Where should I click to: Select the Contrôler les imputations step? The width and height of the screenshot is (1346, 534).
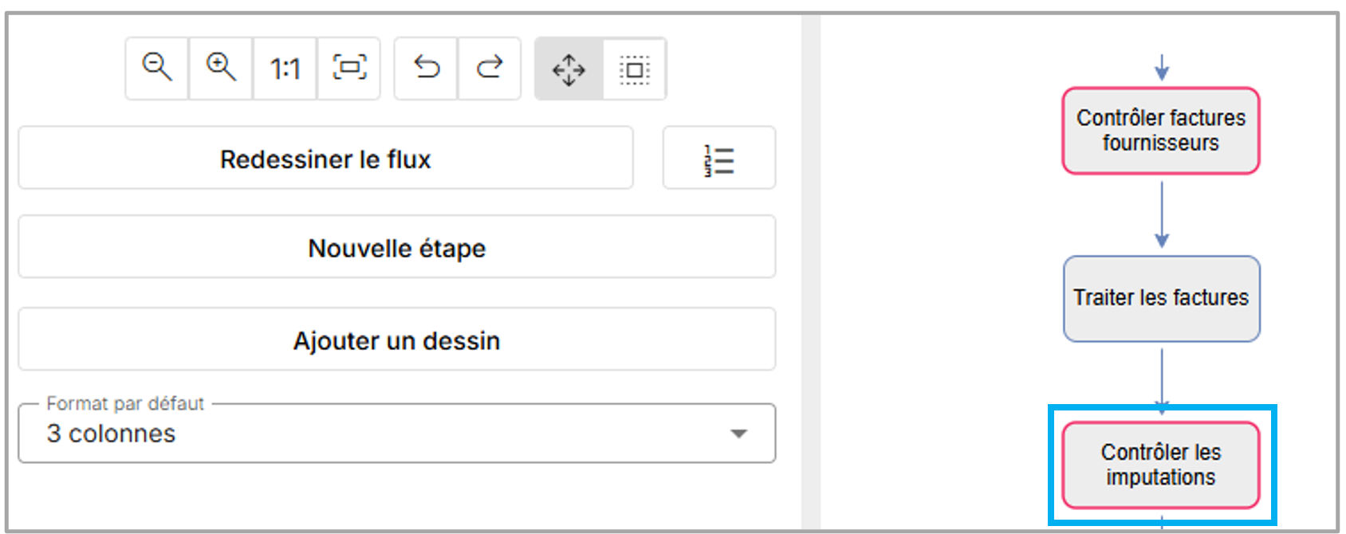coord(1161,465)
